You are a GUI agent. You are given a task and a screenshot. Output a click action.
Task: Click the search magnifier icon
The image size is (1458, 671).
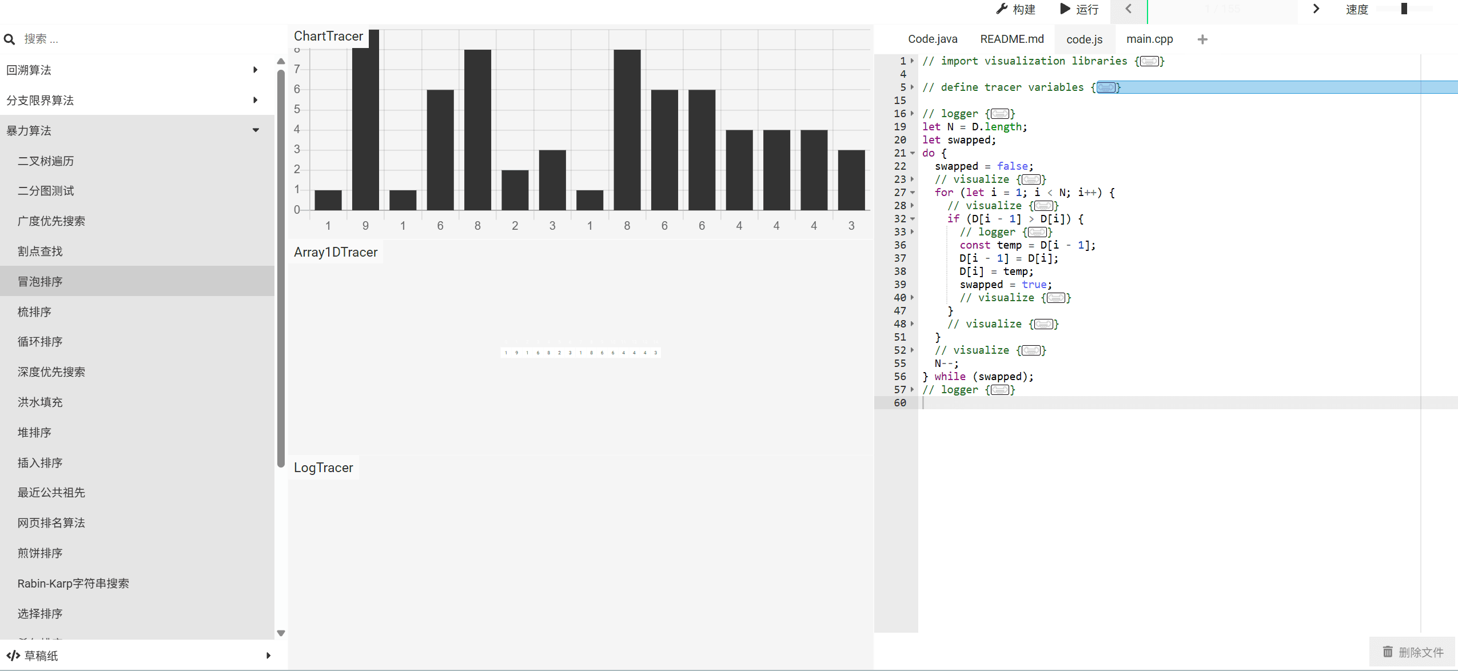tap(10, 39)
